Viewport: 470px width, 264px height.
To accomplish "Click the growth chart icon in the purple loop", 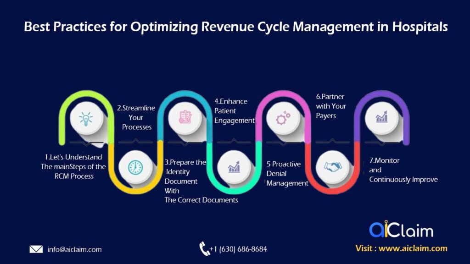I will point(382,118).
